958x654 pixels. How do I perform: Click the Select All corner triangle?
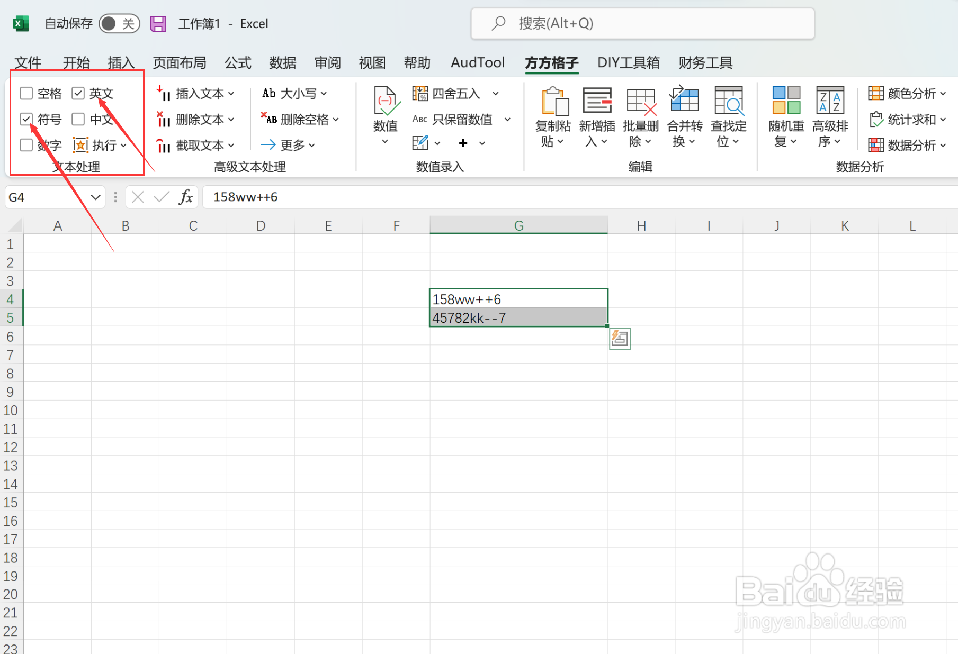pyautogui.click(x=14, y=226)
